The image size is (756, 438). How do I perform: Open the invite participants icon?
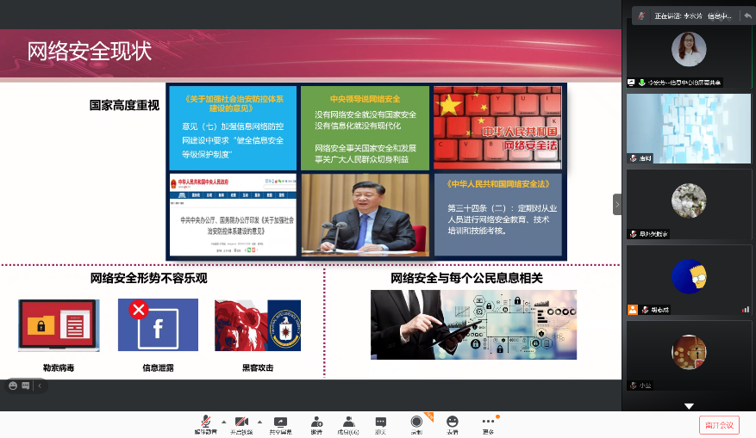(x=316, y=422)
